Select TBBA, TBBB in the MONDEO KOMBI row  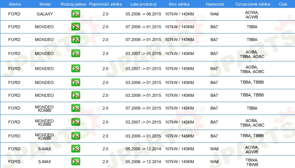click(252, 136)
